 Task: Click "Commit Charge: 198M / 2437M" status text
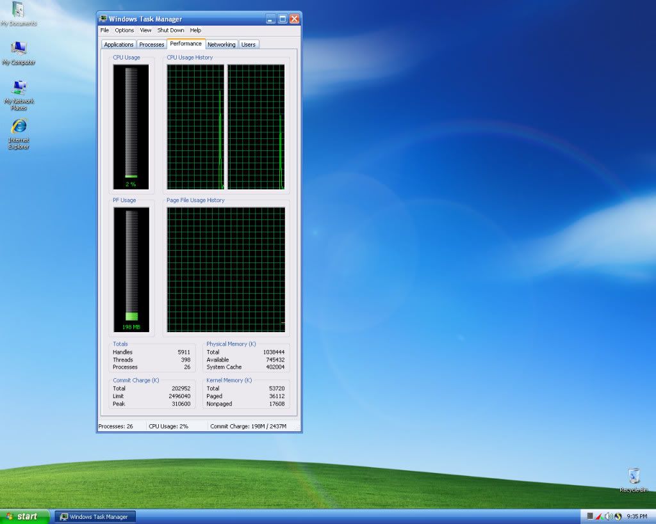pyautogui.click(x=248, y=427)
